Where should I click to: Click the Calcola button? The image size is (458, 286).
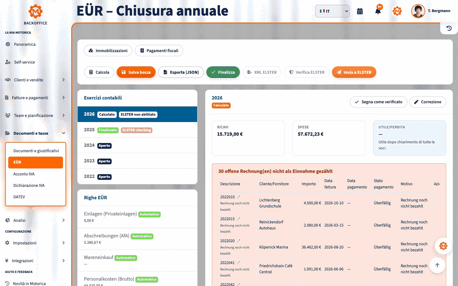coord(99,72)
